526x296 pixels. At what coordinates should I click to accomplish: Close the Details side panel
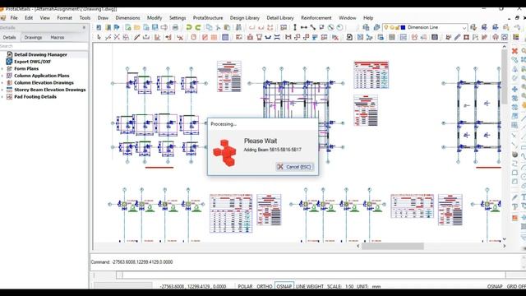point(84,27)
